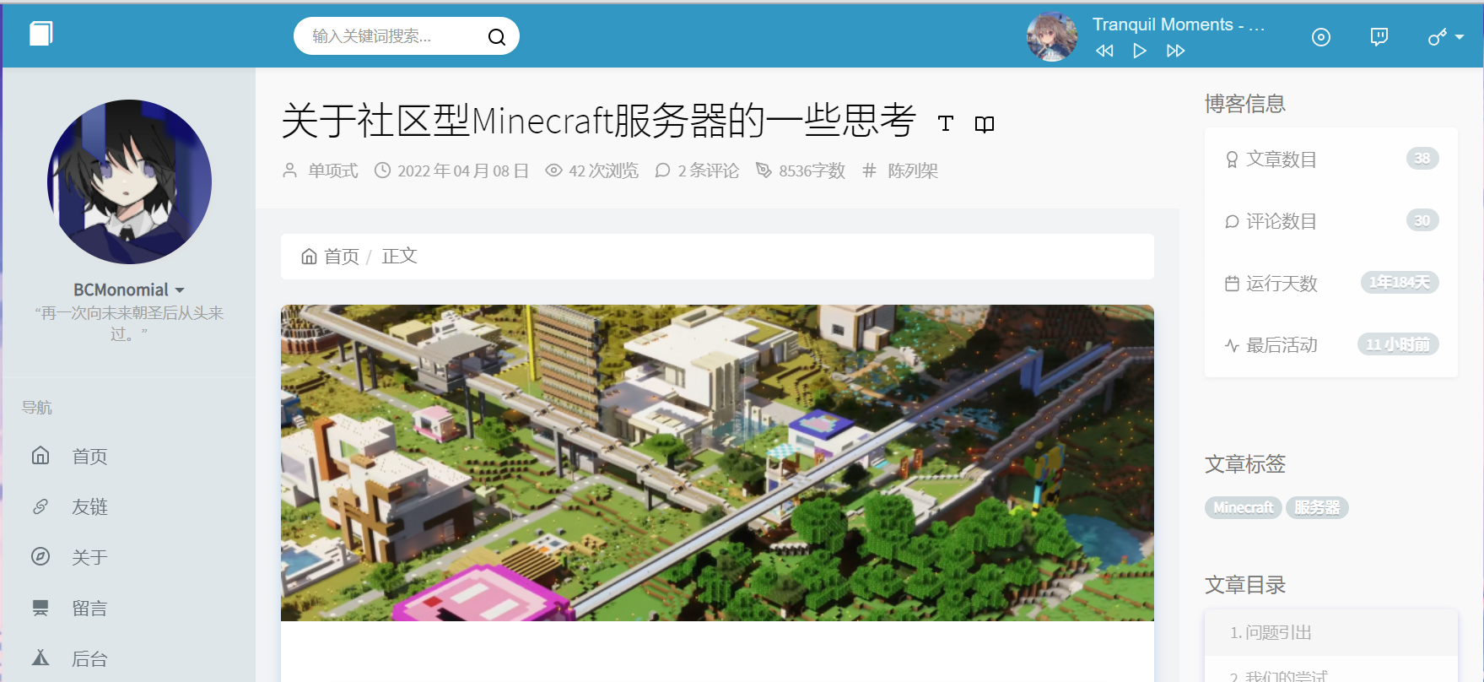The height and width of the screenshot is (682, 1484).
Task: Open the comment bubble icon in header
Action: 1379,37
